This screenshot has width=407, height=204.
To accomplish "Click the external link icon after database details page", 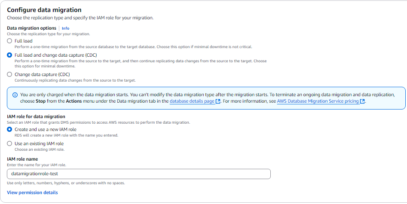I will pyautogui.click(x=218, y=101).
